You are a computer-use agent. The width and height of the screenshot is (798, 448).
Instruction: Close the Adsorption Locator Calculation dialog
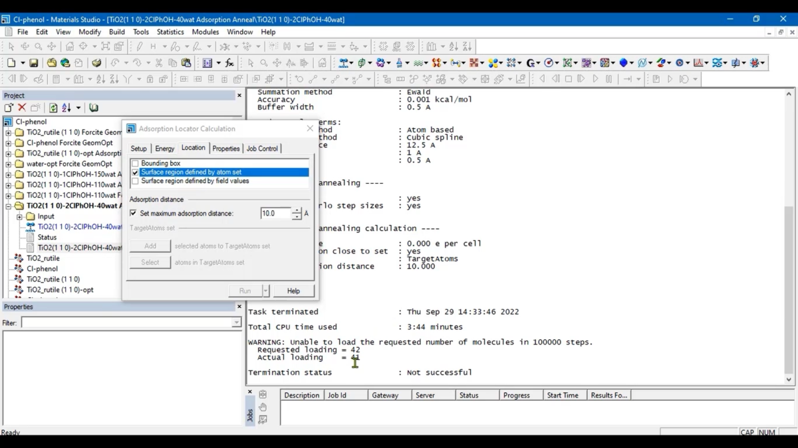point(309,129)
